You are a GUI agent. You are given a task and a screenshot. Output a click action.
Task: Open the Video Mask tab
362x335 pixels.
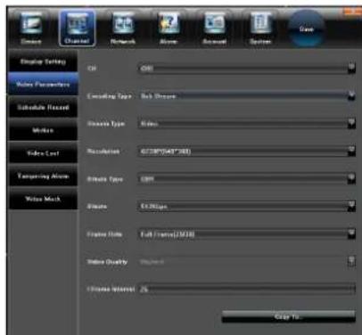pos(43,199)
